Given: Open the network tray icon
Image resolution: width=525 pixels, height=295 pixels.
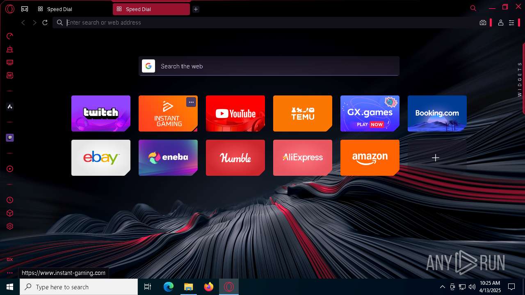Looking at the screenshot, I should [x=462, y=287].
